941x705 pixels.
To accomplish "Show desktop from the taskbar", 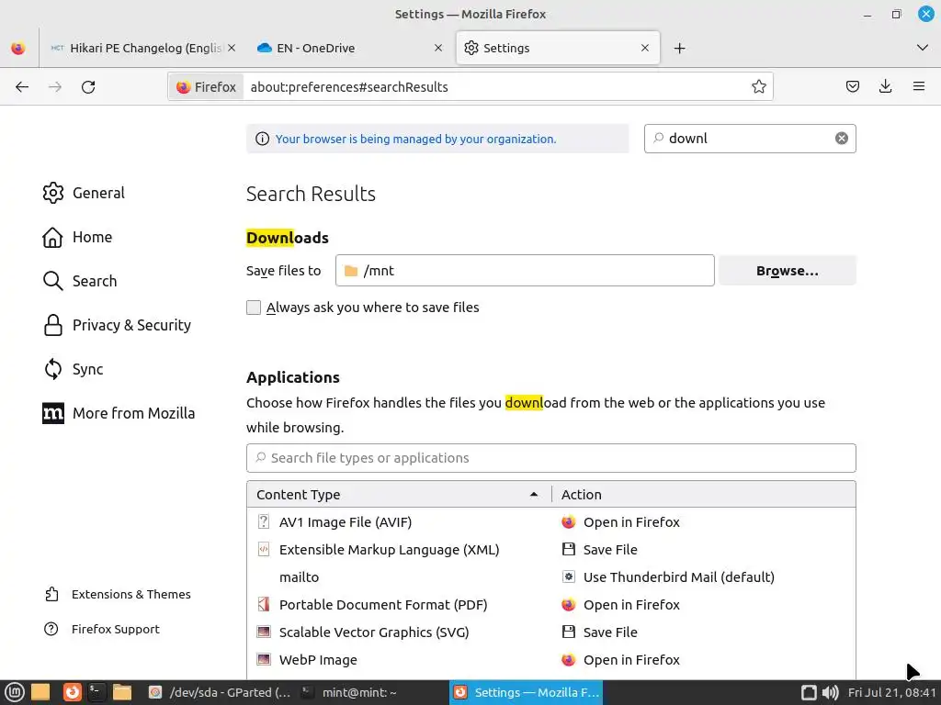I will pyautogui.click(x=40, y=692).
